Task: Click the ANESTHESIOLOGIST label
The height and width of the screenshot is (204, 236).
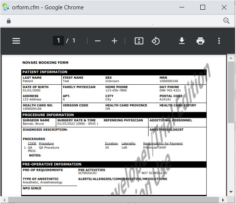Action: (x=166, y=130)
